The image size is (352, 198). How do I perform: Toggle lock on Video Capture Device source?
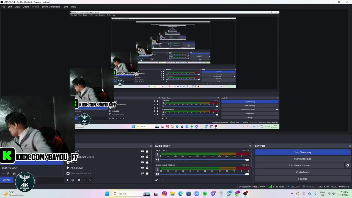(x=147, y=157)
